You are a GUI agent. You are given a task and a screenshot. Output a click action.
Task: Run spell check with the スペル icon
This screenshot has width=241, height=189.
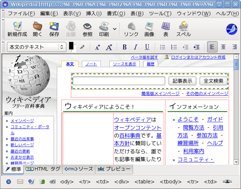click(x=183, y=29)
